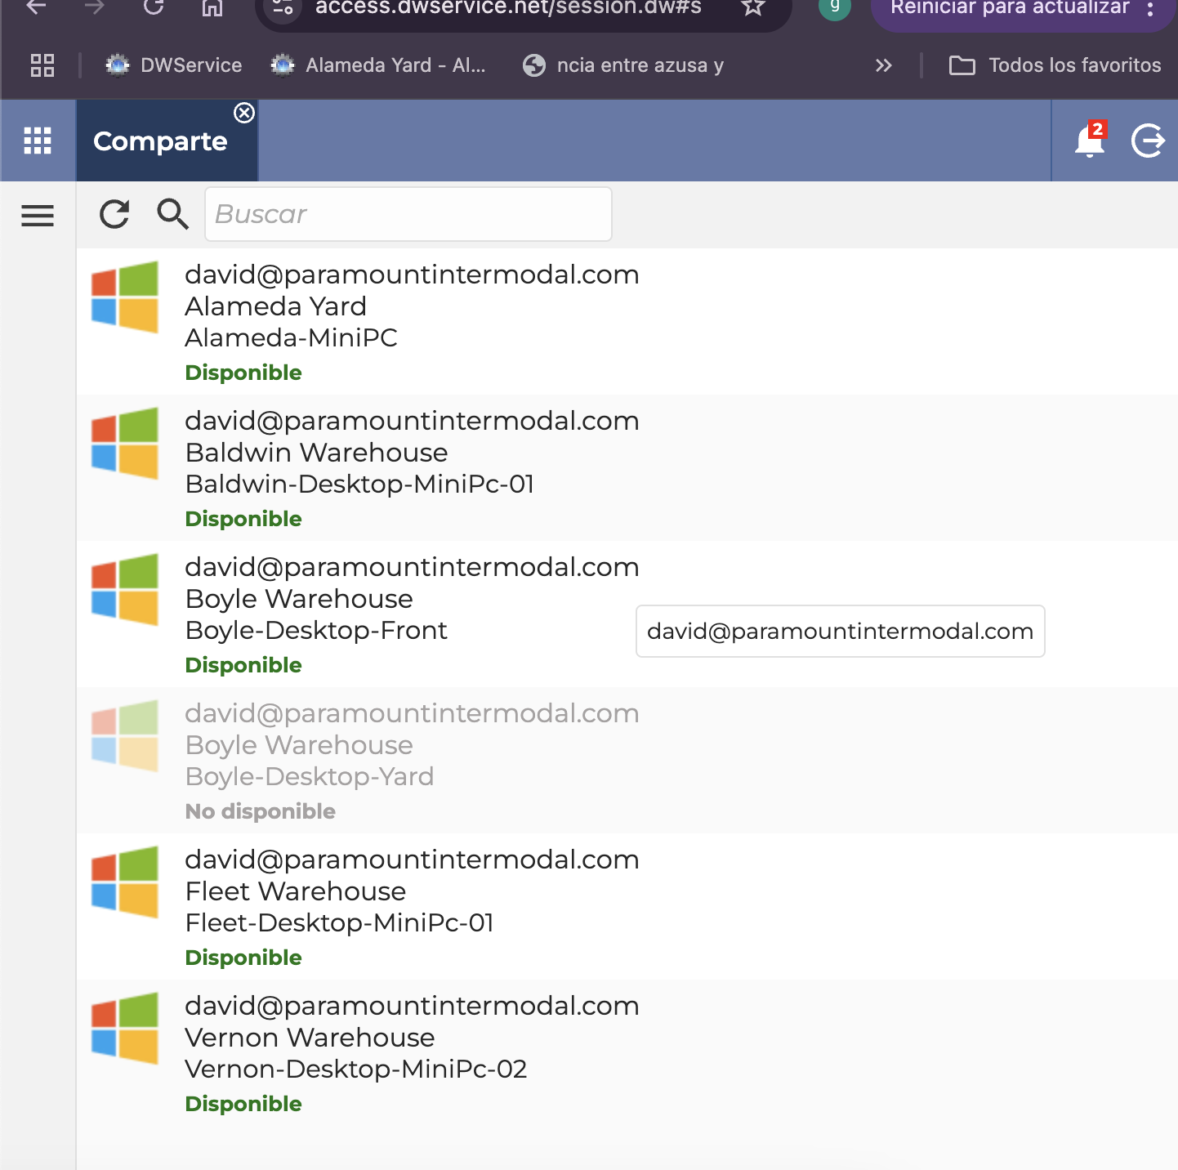This screenshot has width=1178, height=1170.
Task: Select Fleet Warehouse text
Action: click(296, 891)
